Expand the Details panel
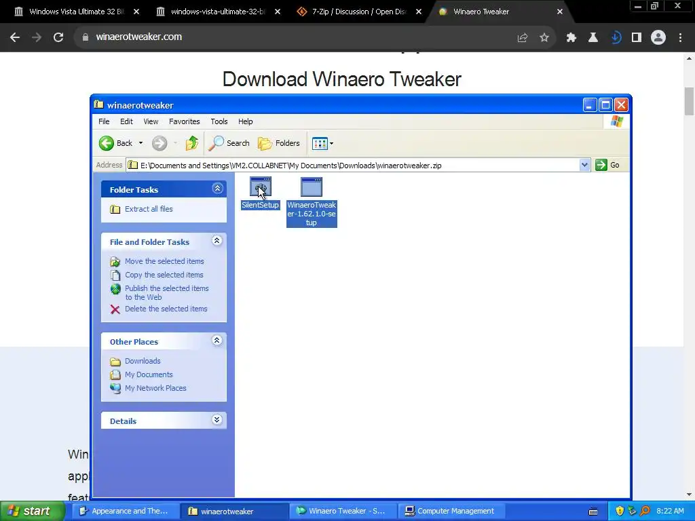Image resolution: width=695 pixels, height=521 pixels. click(217, 419)
